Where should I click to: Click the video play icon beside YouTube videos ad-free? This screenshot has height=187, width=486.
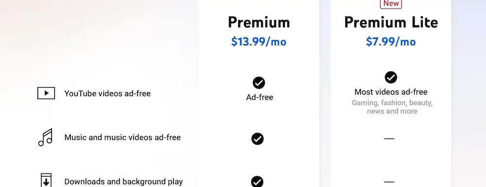coord(46,93)
